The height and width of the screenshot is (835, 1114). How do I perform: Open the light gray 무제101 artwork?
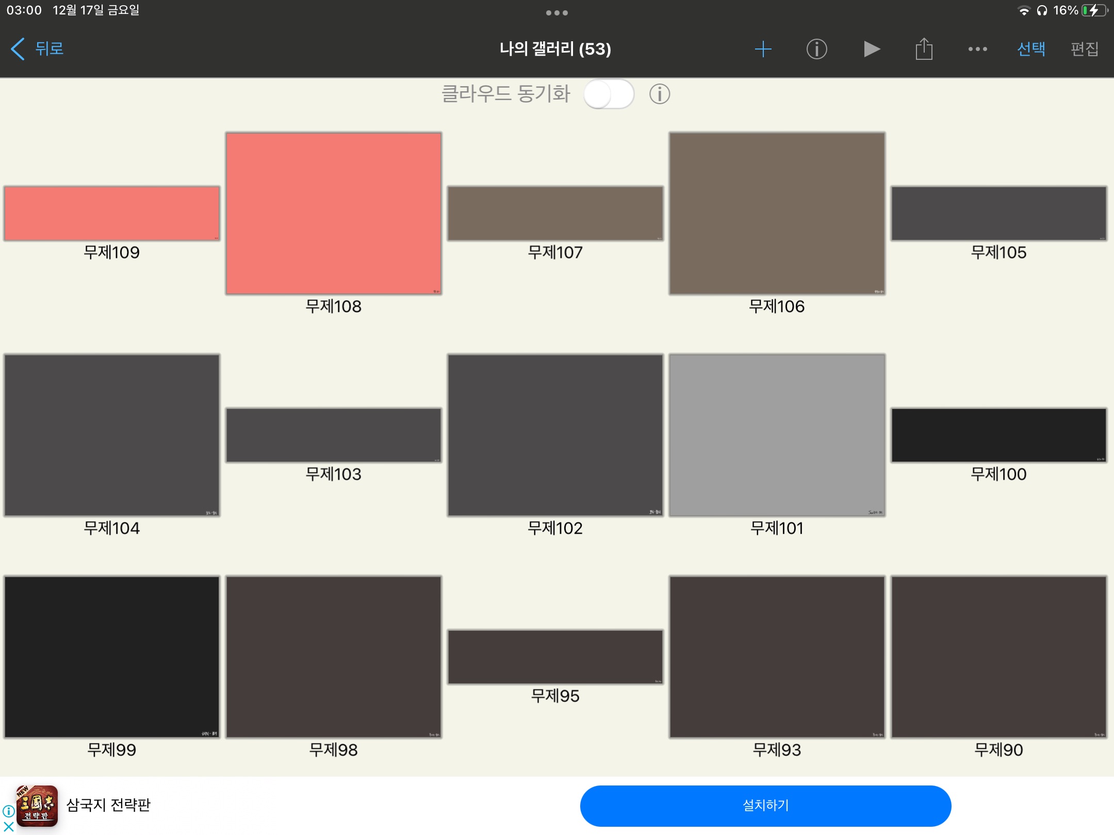[x=777, y=435]
